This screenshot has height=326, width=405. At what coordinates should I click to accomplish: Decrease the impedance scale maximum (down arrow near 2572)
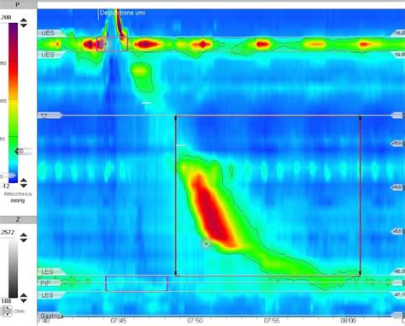click(x=24, y=240)
